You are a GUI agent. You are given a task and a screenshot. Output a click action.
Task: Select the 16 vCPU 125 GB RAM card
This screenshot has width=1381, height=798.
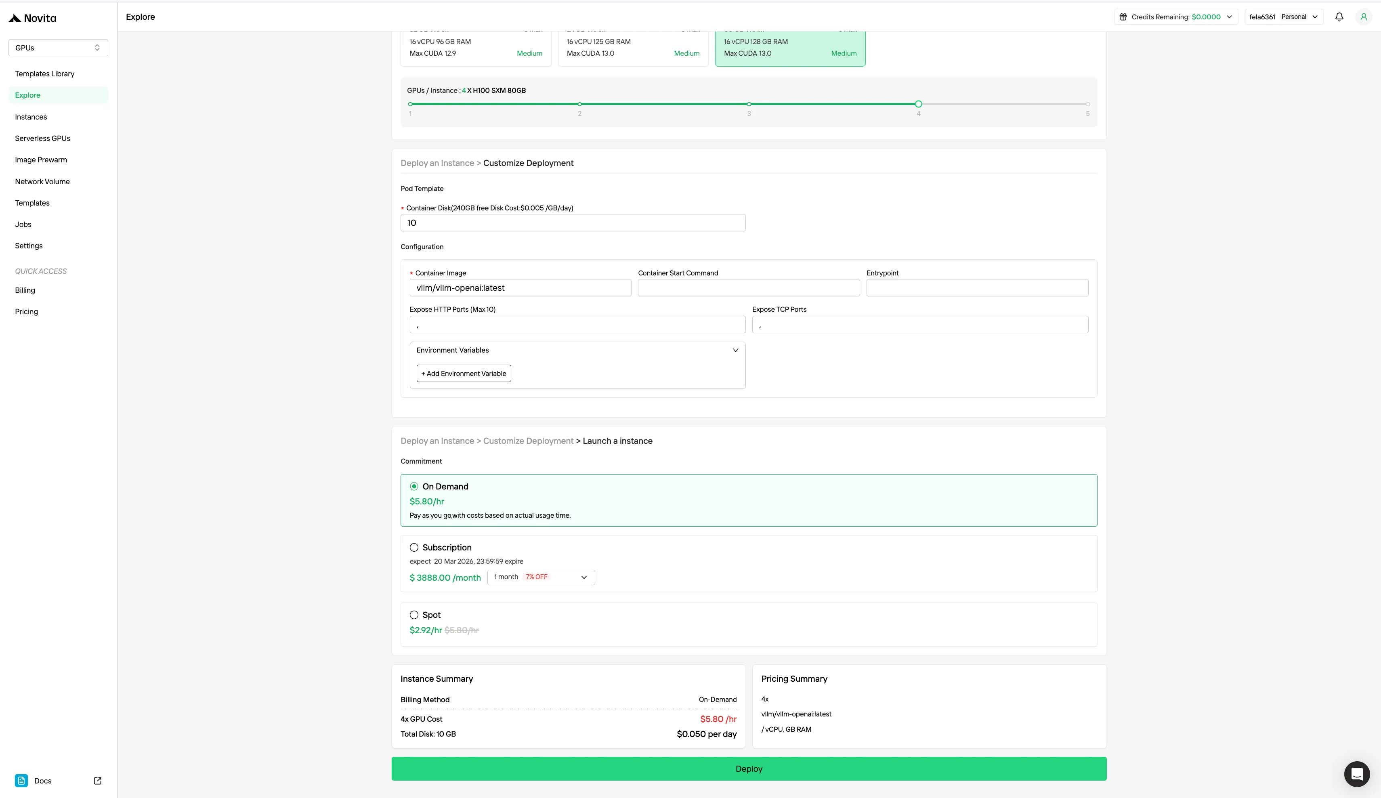(x=633, y=49)
